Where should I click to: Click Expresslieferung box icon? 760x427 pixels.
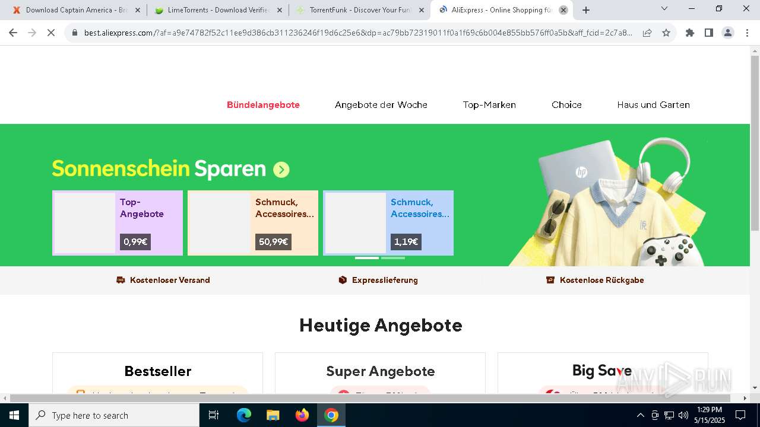click(x=343, y=280)
